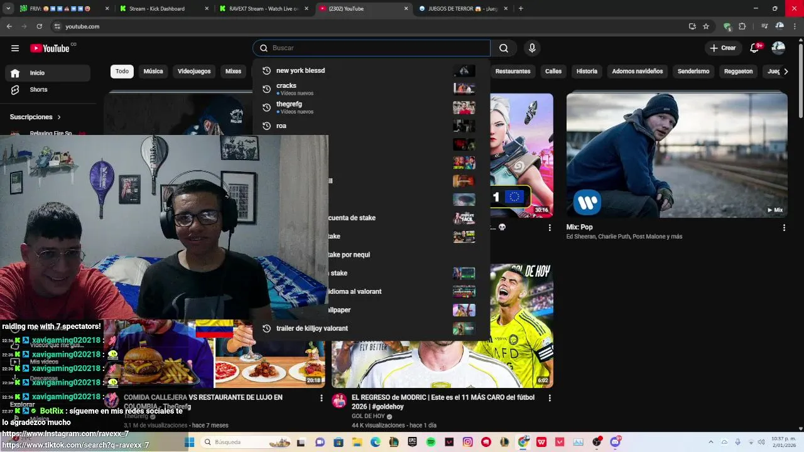This screenshot has height=452, width=804.
Task: Open the YouTube account avatar menu
Action: pos(778,48)
